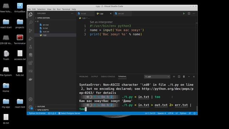Select language mode Python in status bar

pos(183,113)
